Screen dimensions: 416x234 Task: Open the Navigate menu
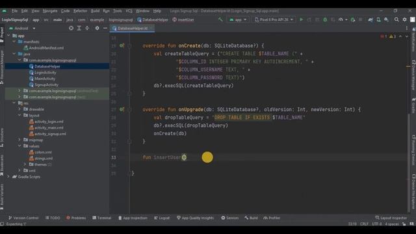click(x=50, y=11)
